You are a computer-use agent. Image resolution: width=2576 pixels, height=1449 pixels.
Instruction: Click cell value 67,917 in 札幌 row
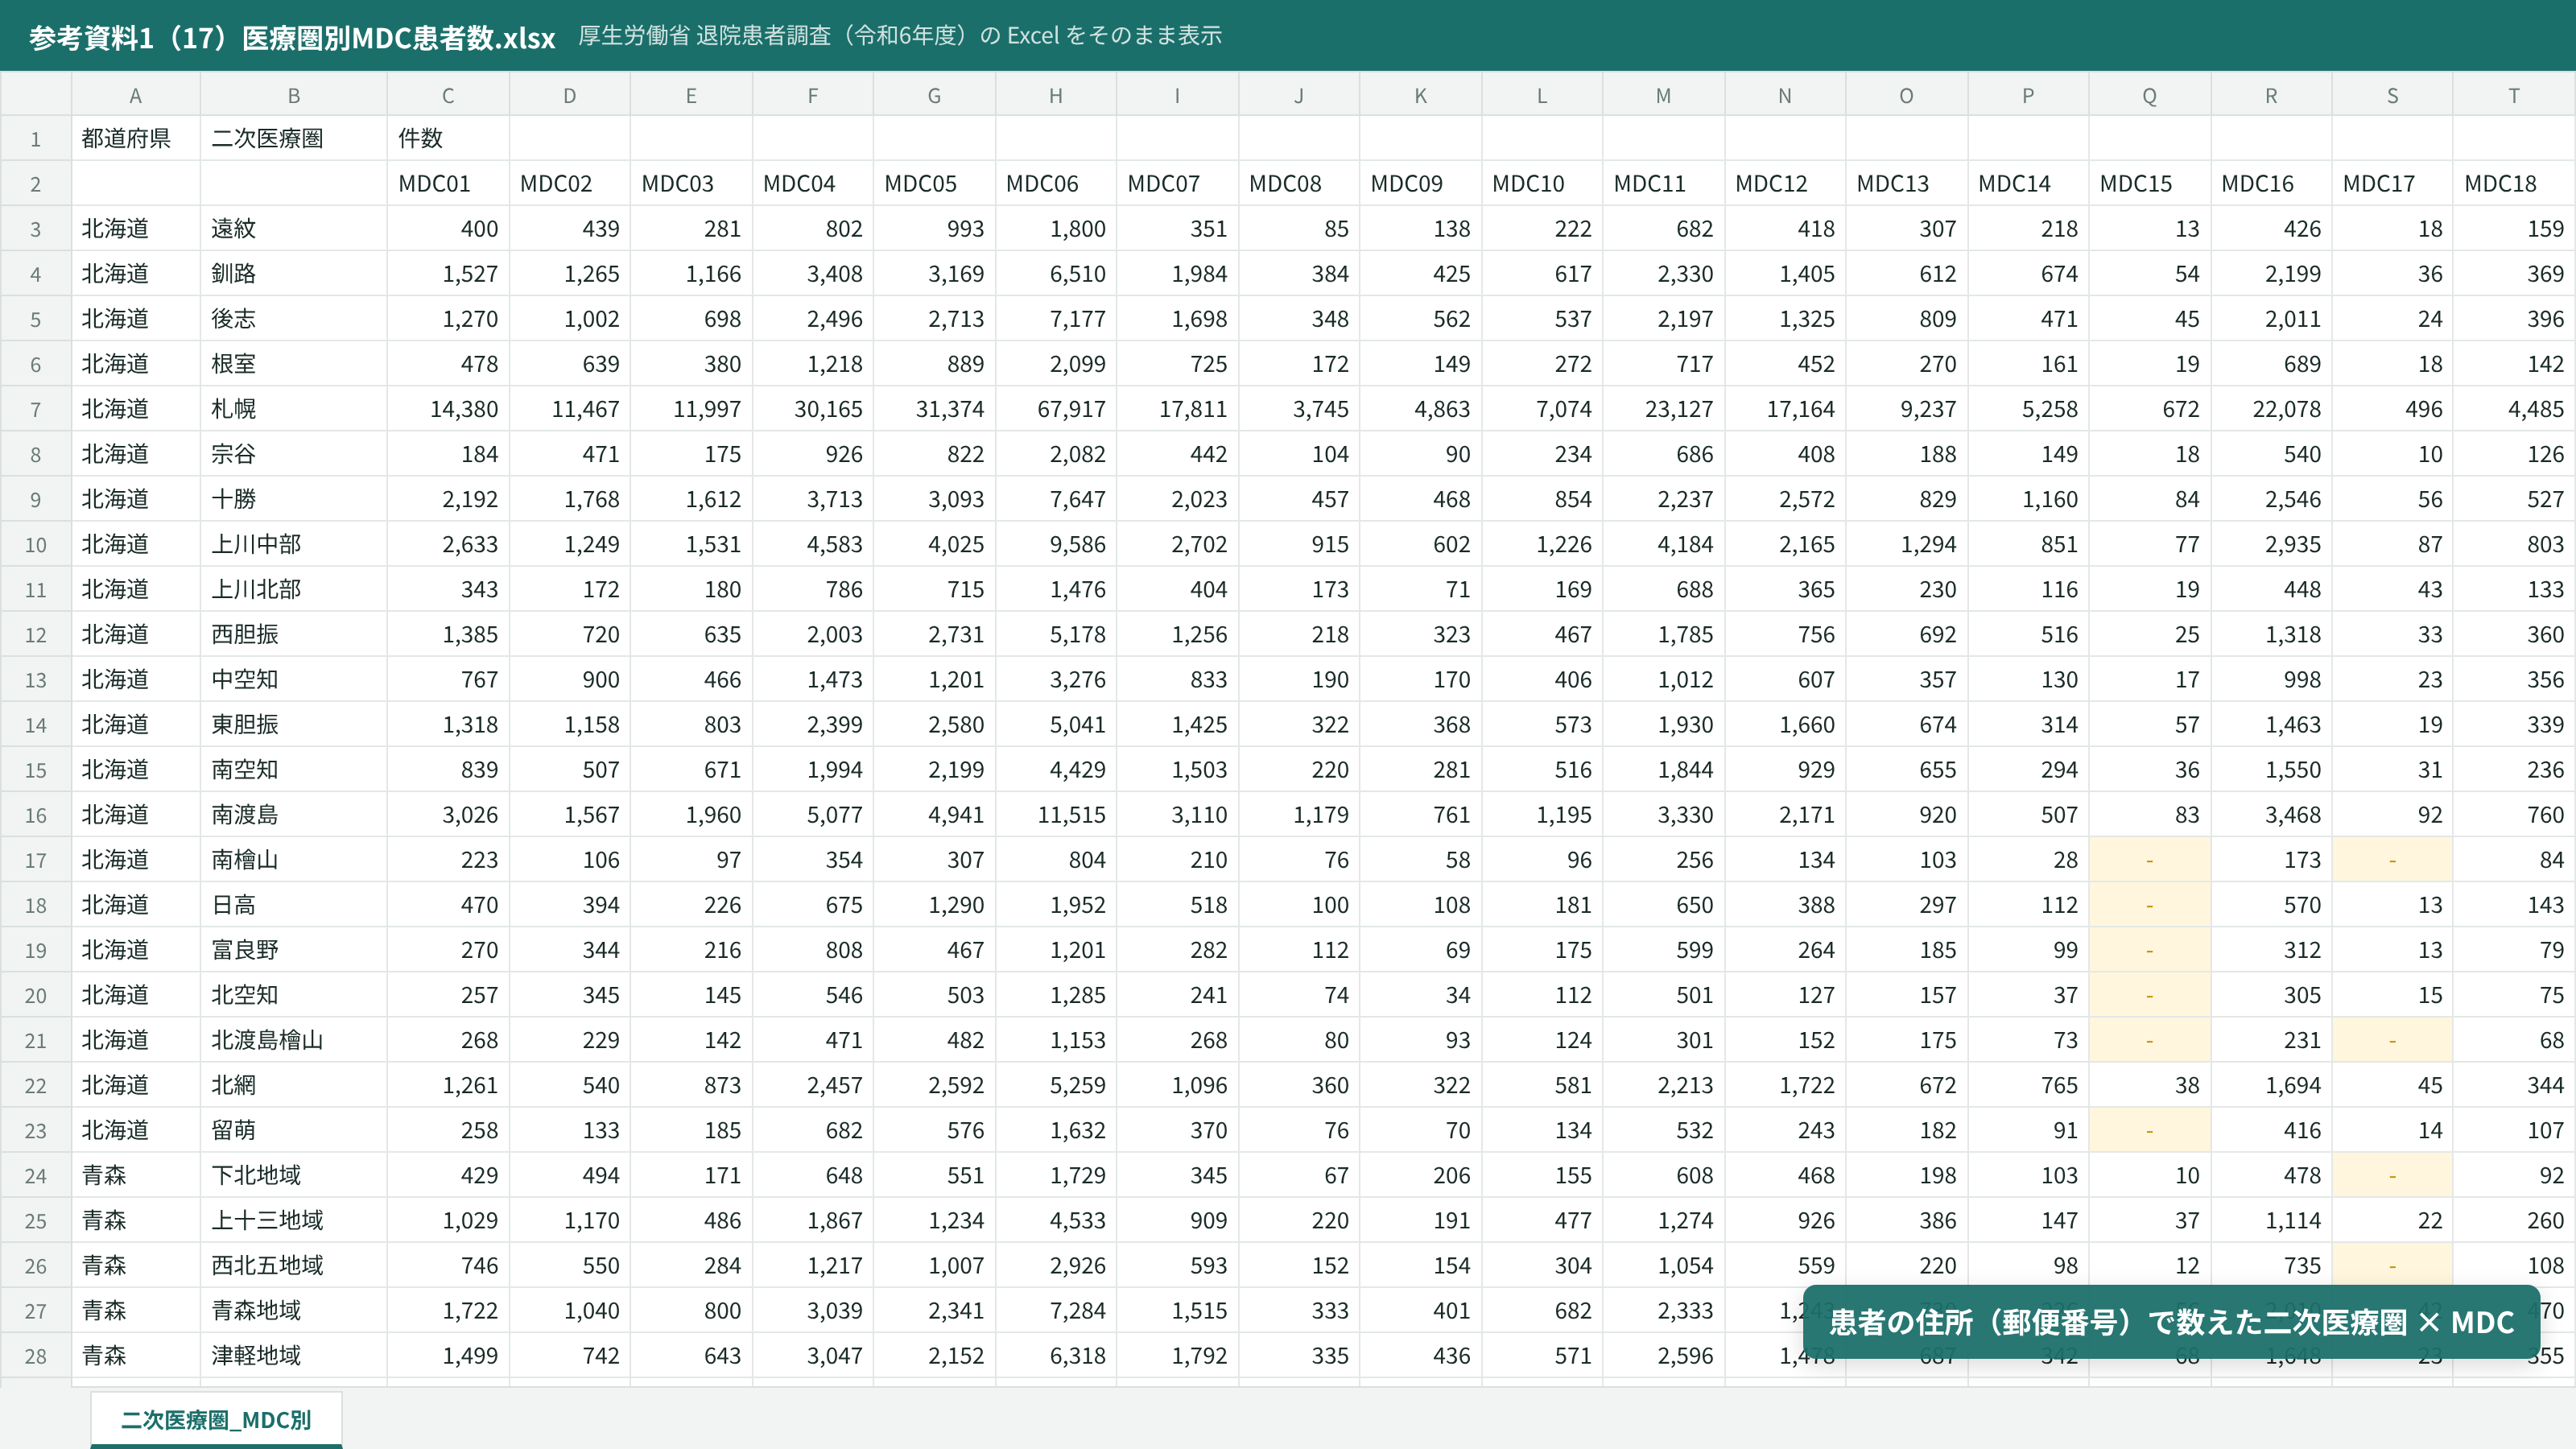(x=1056, y=409)
